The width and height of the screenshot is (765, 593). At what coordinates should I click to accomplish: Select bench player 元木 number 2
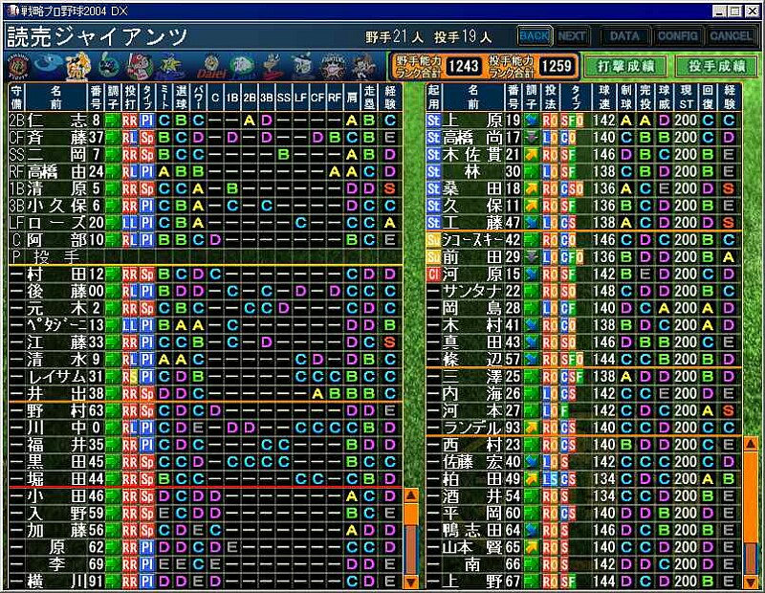(x=205, y=309)
